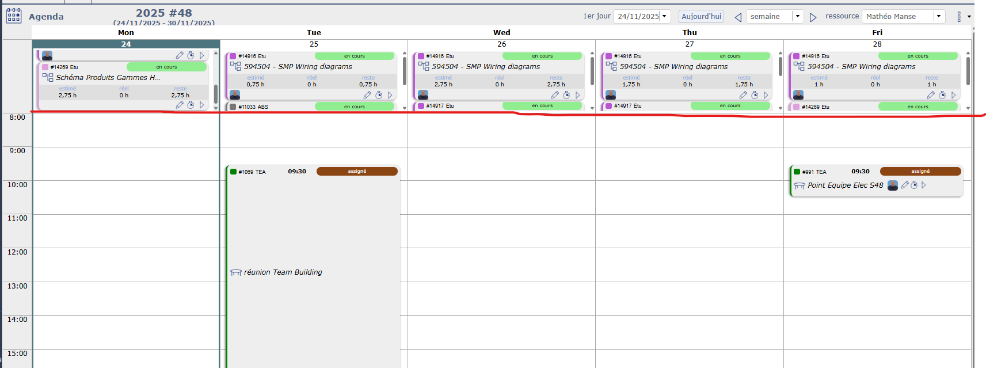Click the en cours status badge on Tuesday's #11033 ABS
Screen dimensions: 986x368
pyautogui.click(x=355, y=107)
